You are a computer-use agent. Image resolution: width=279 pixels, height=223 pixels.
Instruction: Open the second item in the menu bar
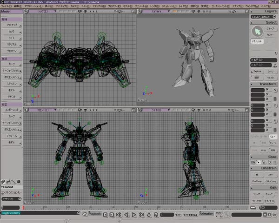point(18,6)
